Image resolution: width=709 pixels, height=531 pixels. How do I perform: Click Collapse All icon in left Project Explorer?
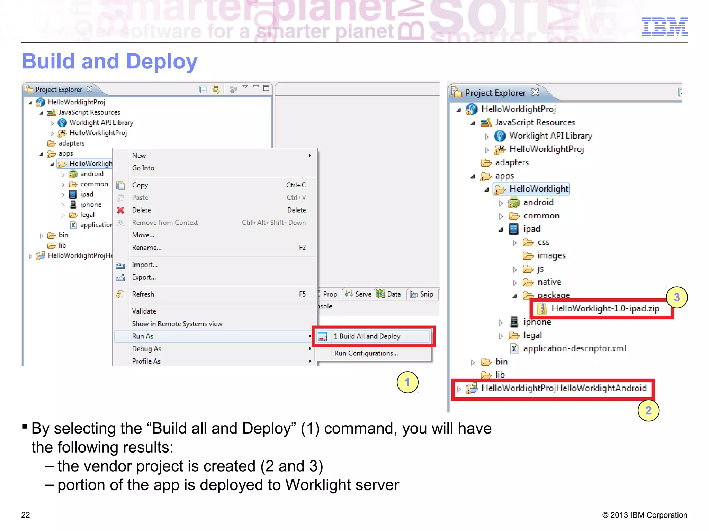[x=203, y=90]
